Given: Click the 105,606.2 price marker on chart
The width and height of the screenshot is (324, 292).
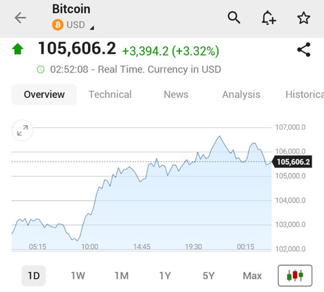Looking at the screenshot, I should pyautogui.click(x=292, y=162).
